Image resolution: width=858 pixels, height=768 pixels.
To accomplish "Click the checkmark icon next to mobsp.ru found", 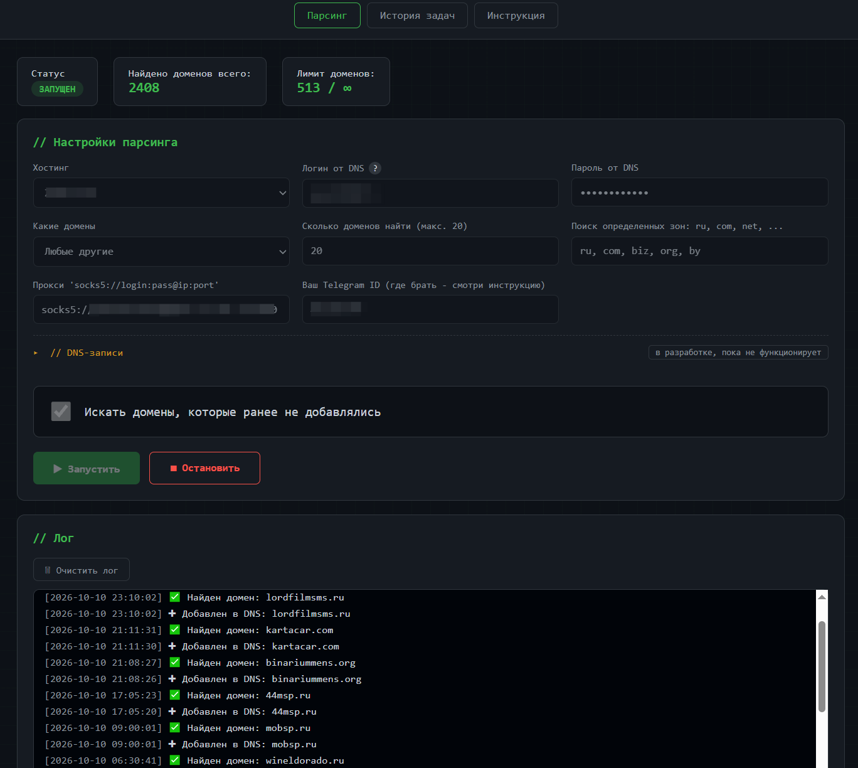I will click(x=175, y=728).
